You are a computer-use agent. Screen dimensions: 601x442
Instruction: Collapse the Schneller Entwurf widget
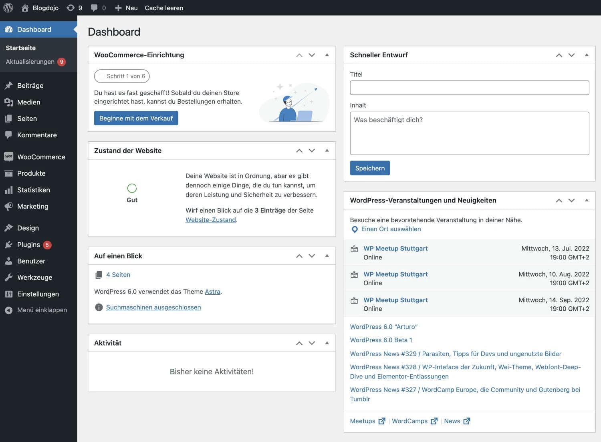click(587, 55)
